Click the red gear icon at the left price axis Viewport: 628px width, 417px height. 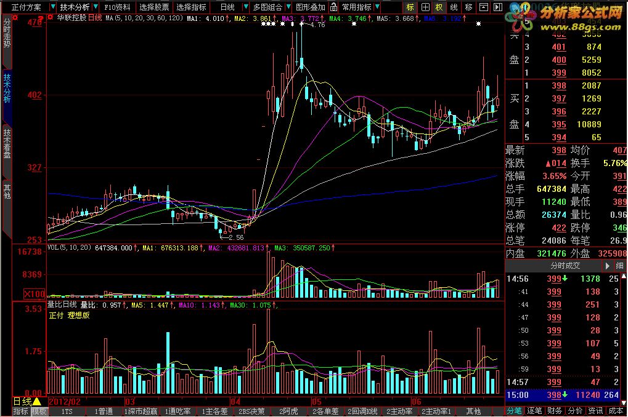[x=15, y=18]
